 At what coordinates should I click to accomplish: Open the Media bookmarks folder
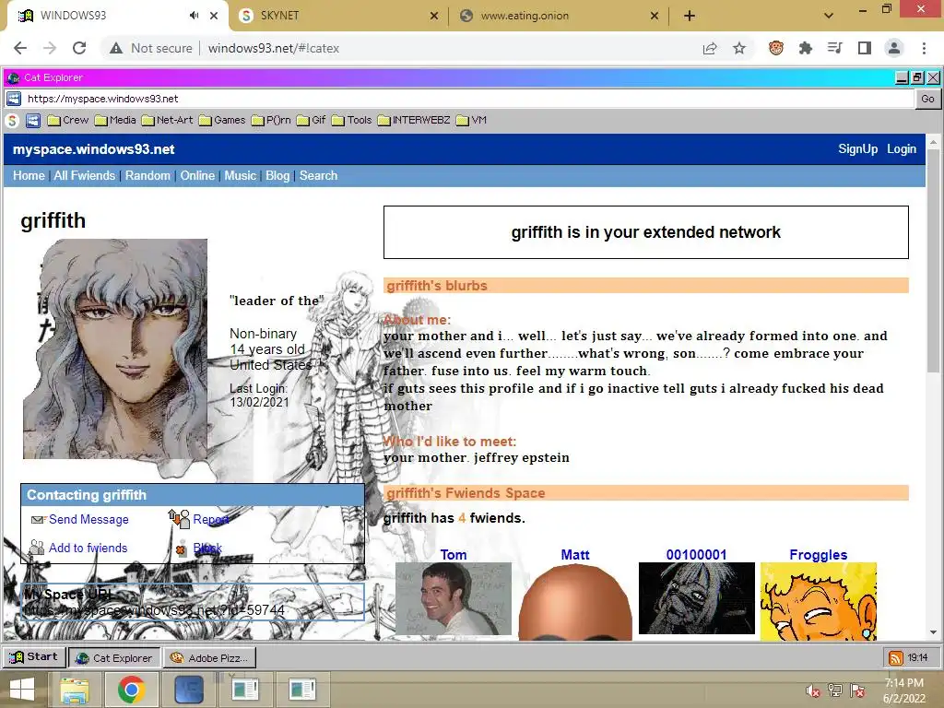(115, 121)
